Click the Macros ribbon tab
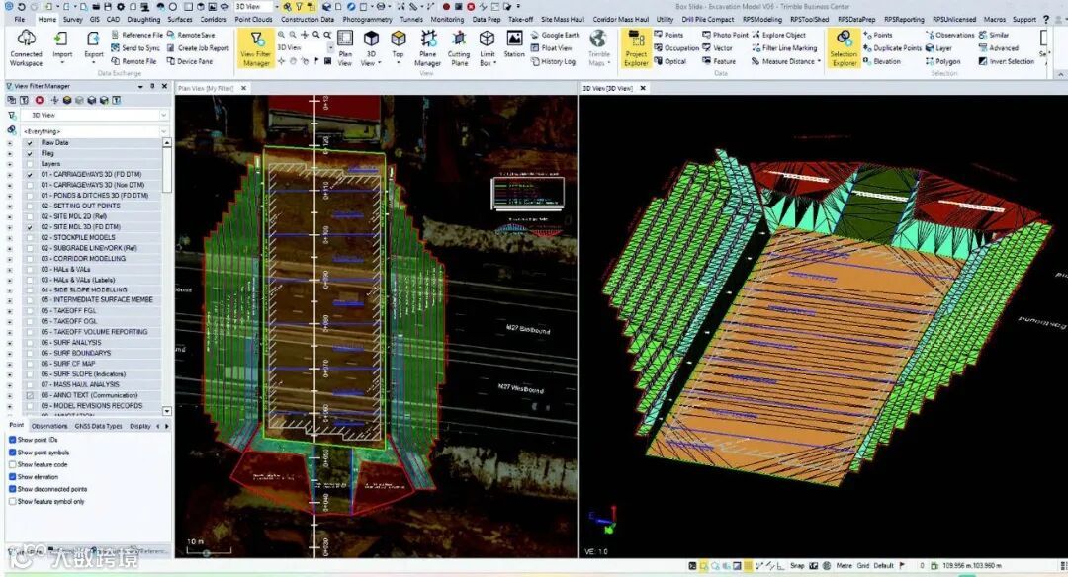This screenshot has height=577, width=1068. 995,20
